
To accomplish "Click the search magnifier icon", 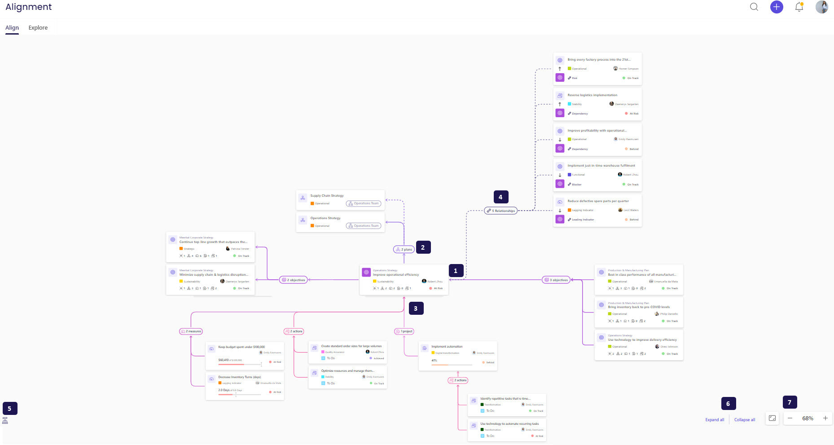I will point(754,7).
